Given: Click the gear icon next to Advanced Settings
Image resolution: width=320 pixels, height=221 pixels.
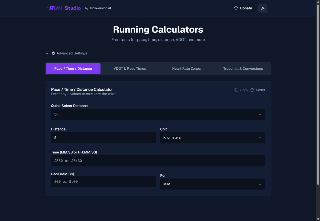Looking at the screenshot, I should (53, 53).
